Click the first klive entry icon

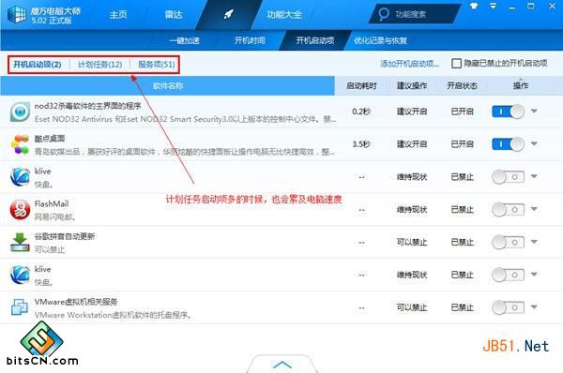click(x=20, y=177)
